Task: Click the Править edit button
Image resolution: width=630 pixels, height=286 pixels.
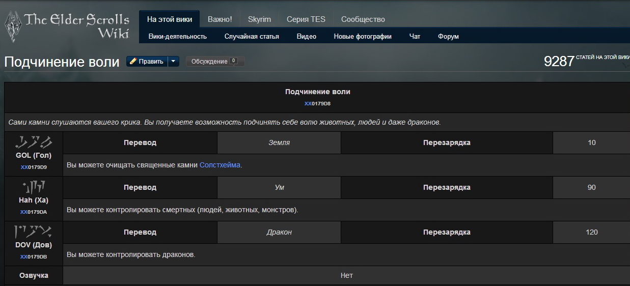Action: pyautogui.click(x=147, y=62)
